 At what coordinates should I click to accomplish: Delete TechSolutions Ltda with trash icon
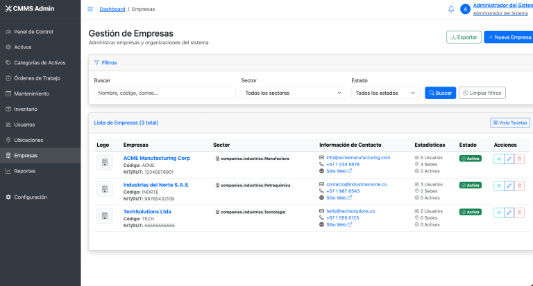coord(519,213)
